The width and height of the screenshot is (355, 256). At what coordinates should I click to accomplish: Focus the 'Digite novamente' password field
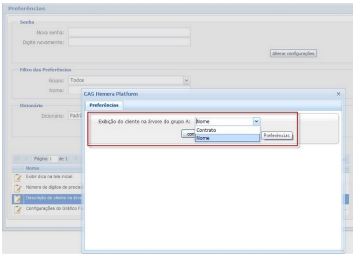[129, 42]
